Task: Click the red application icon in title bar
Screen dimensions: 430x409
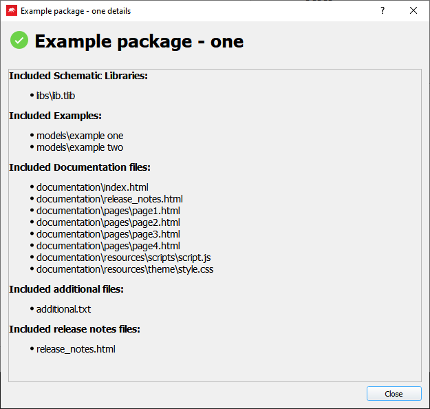Action: 12,11
